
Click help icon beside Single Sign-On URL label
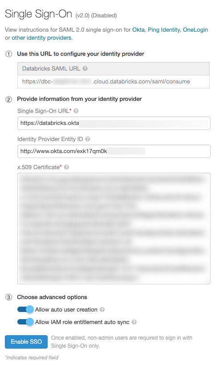76,111
